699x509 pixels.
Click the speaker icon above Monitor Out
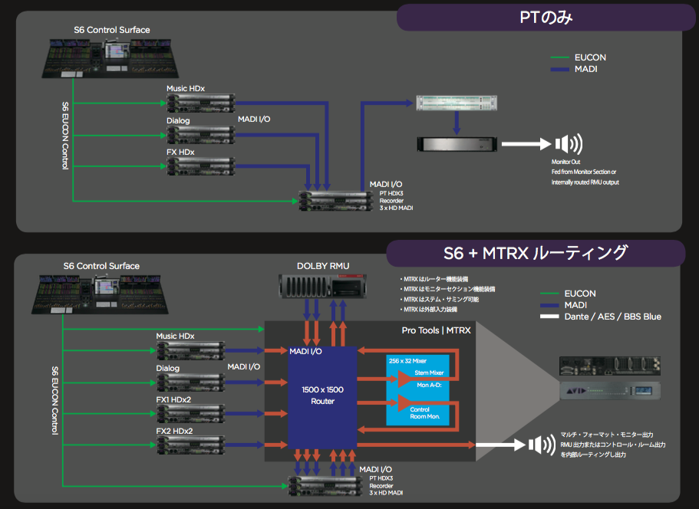[x=569, y=144]
